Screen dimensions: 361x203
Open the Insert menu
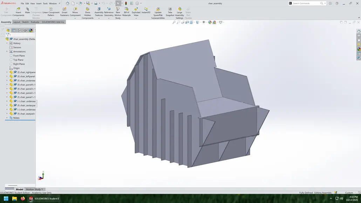pos(39,3)
